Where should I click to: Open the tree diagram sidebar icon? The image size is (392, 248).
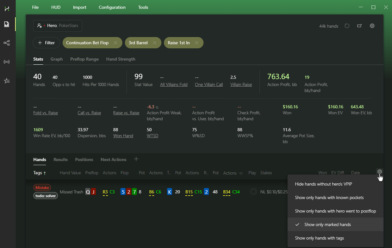tap(7, 43)
